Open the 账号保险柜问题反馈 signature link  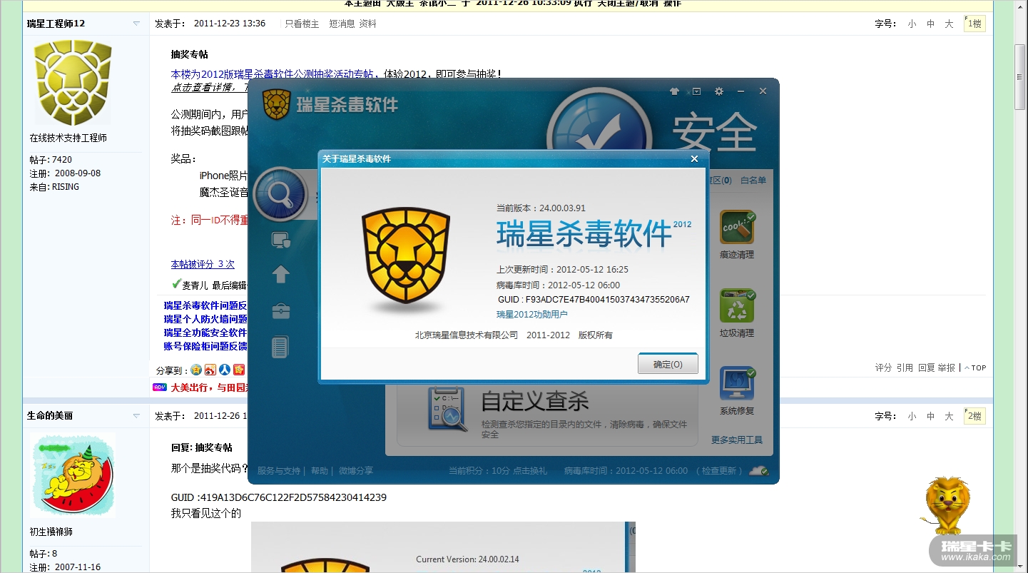coord(205,346)
